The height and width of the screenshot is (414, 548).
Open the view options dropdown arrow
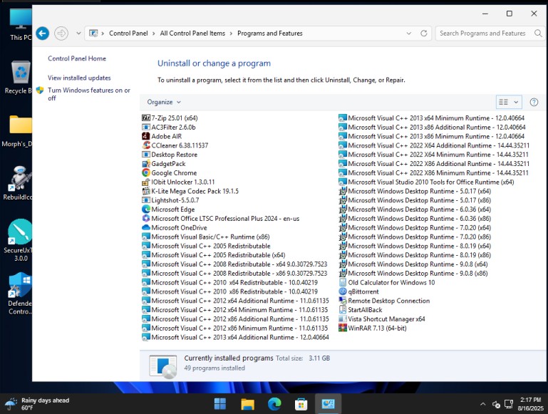(516, 102)
